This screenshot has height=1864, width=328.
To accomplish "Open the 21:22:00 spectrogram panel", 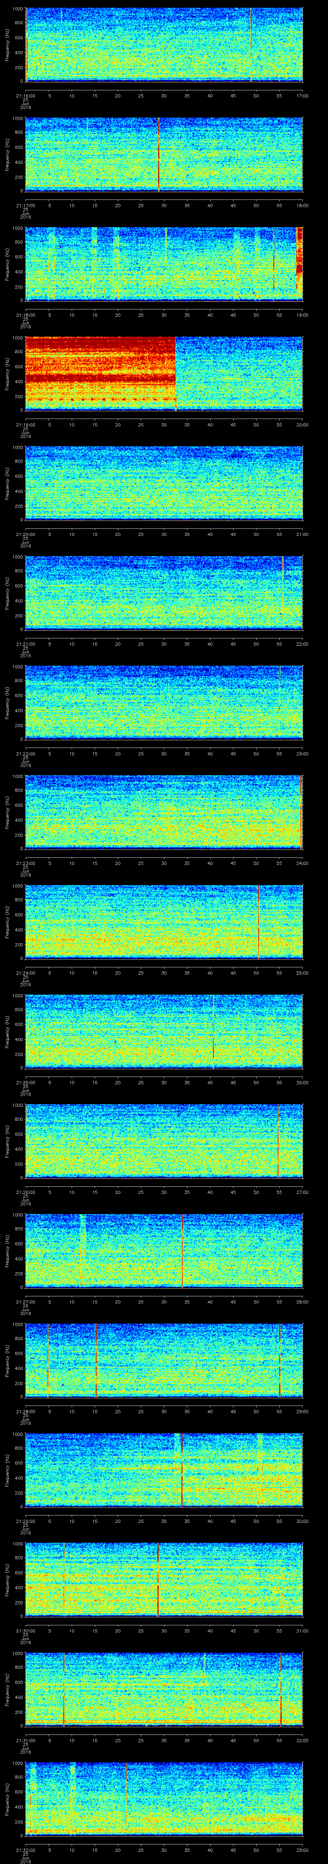I will (x=164, y=702).
